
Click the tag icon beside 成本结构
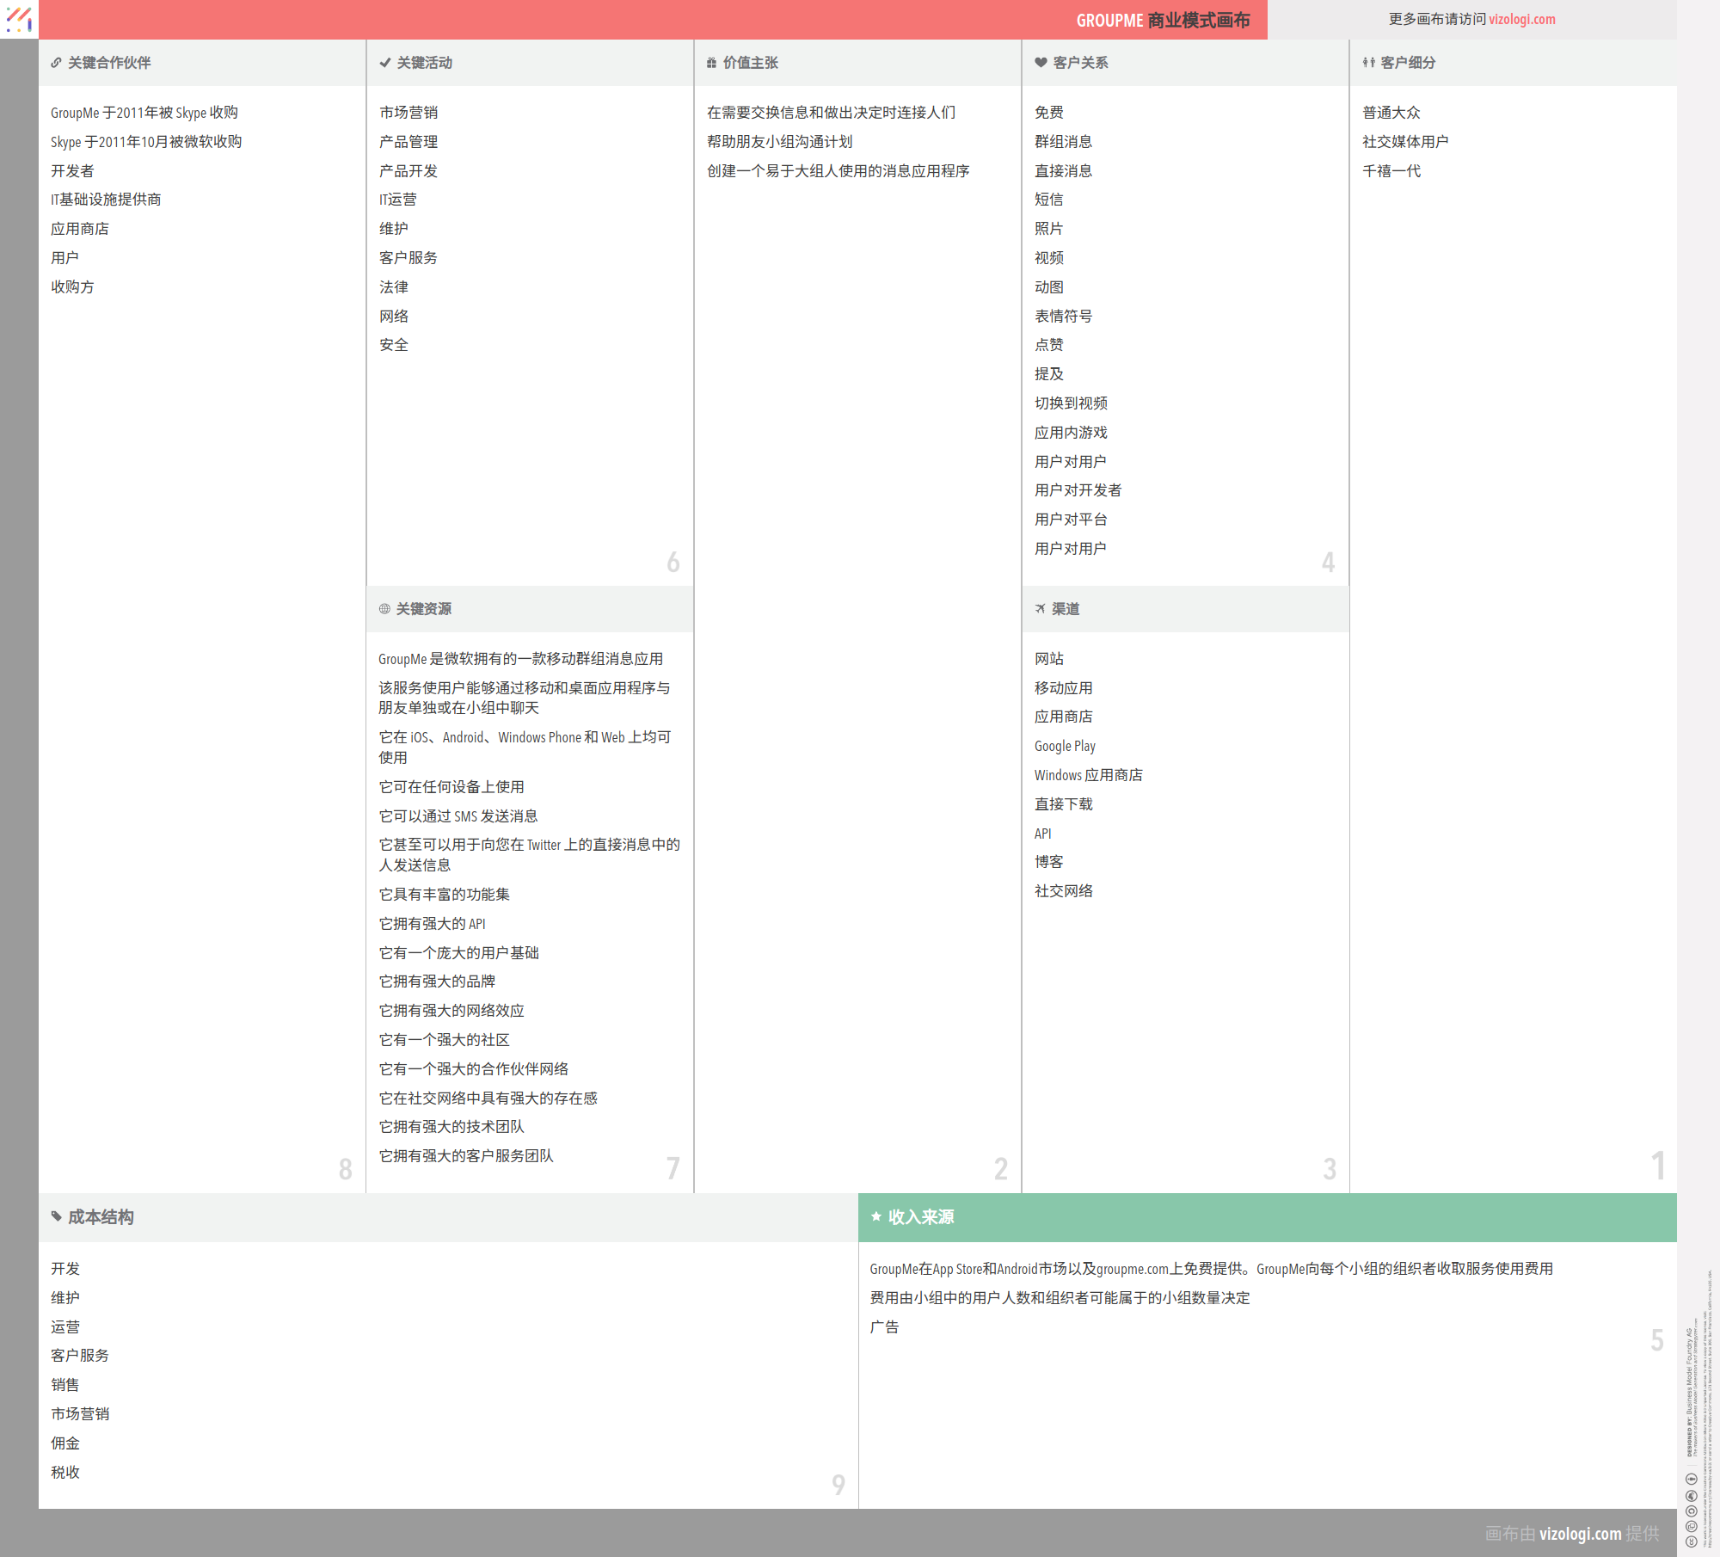(x=57, y=1216)
